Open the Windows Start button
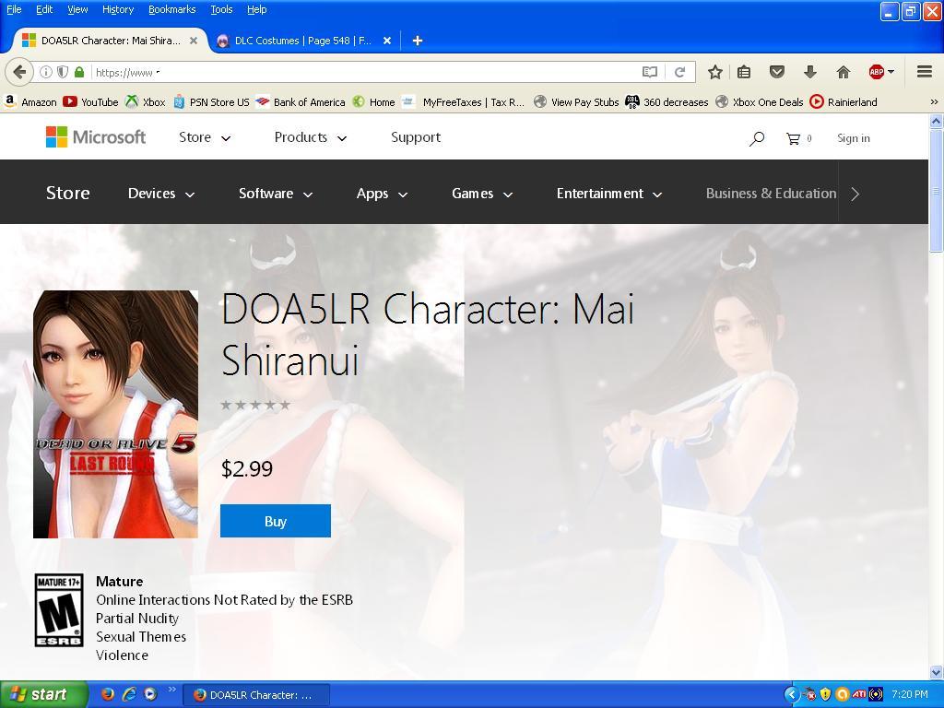Viewport: 944px width, 708px height. pyautogui.click(x=43, y=694)
